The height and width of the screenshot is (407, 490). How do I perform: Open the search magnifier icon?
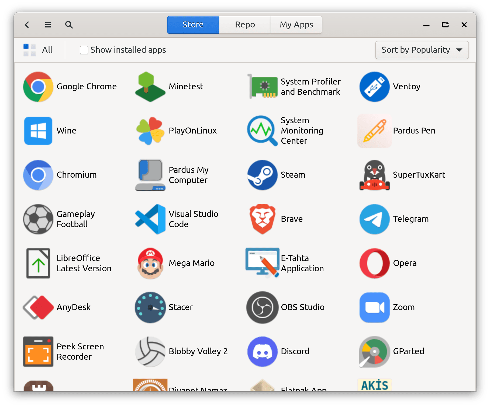69,25
